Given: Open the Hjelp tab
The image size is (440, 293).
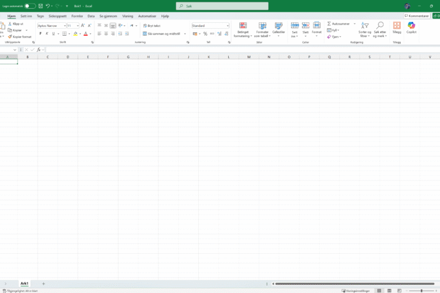Looking at the screenshot, I should click(x=165, y=16).
